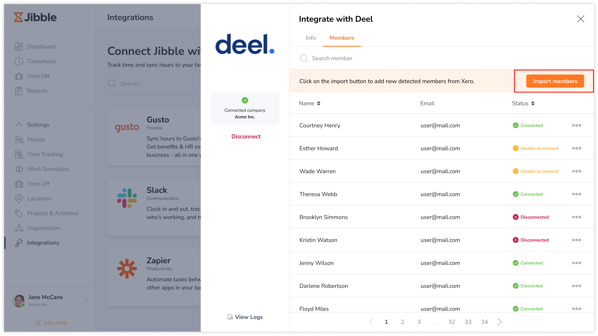Viewport: 598px width, 336px height.
Task: Click the Reports sidebar icon
Action: point(19,91)
